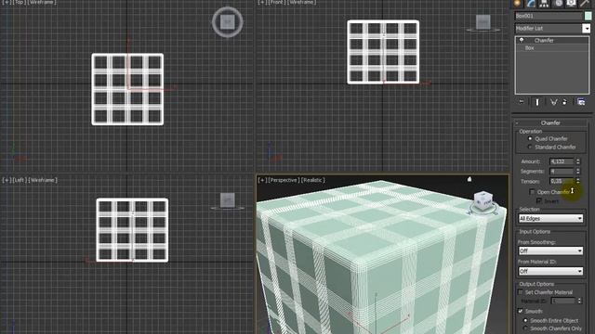The width and height of the screenshot is (595, 334).
Task: Open the Hierarchy command panel tab
Action: (544, 3)
